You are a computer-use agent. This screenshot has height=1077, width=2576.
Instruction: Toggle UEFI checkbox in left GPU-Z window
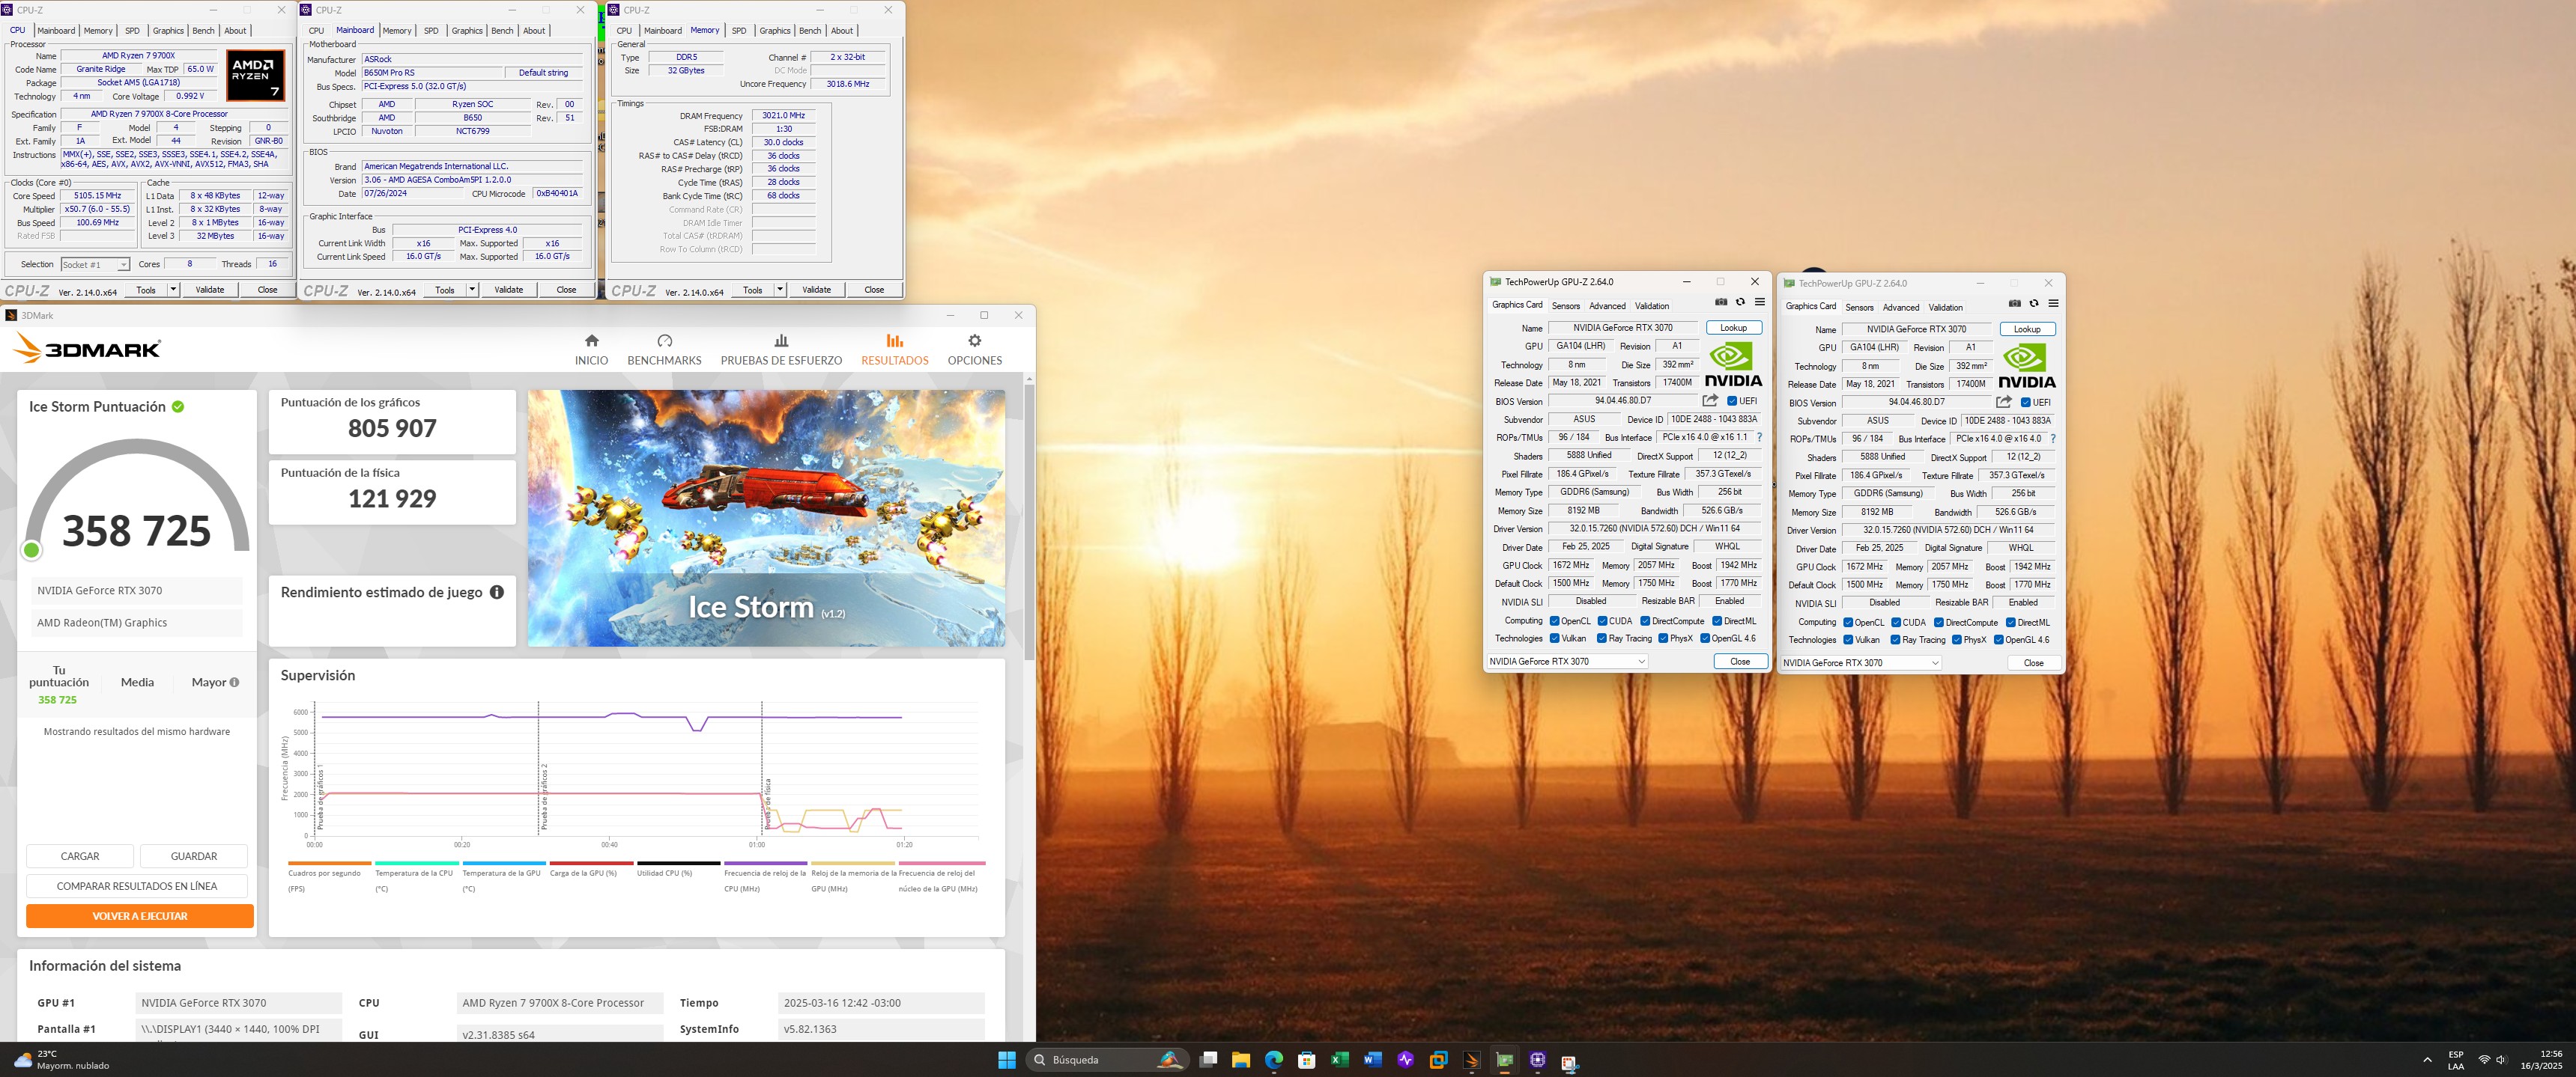(1732, 400)
